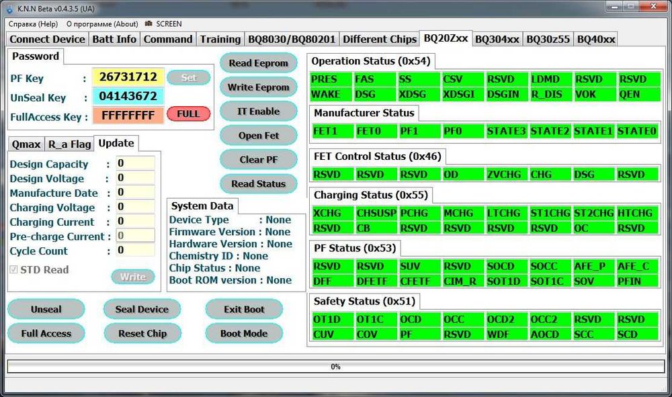Image resolution: width=672 pixels, height=397 pixels.
Task: Switch to Batt Info tab
Action: click(114, 39)
